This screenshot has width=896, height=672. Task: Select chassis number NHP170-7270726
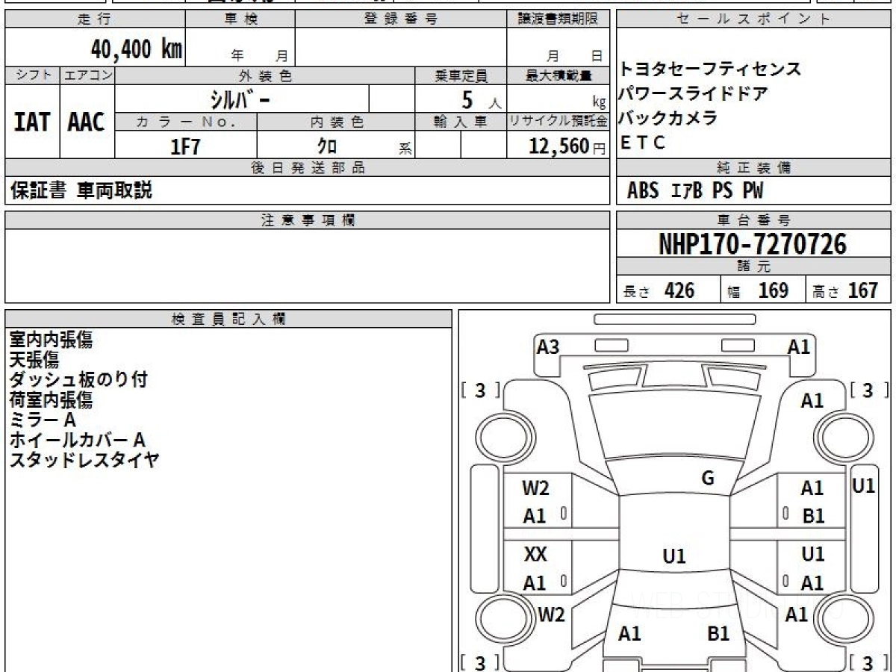pos(753,244)
